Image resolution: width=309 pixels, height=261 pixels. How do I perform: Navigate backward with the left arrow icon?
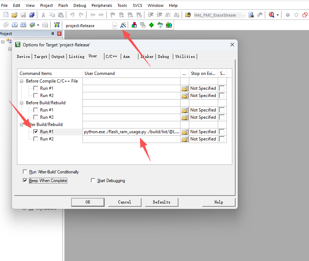point(93,15)
